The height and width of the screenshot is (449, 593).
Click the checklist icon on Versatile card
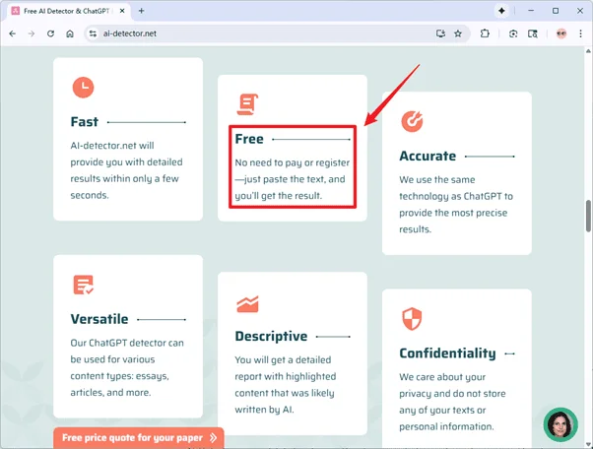(x=83, y=285)
